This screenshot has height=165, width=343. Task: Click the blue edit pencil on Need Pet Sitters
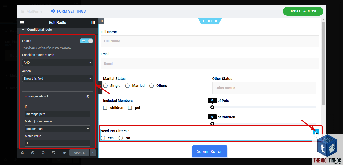(x=316, y=132)
